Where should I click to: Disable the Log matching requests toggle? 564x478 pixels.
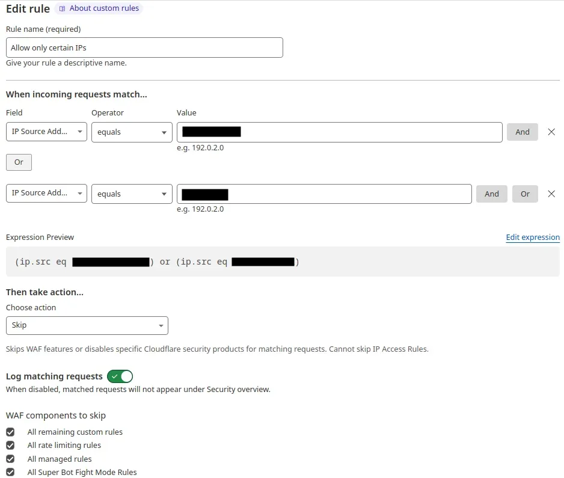point(119,376)
